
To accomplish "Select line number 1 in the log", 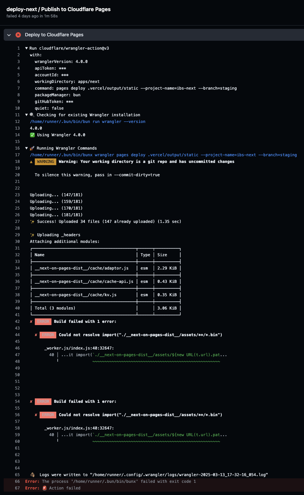I will pos(19,48).
